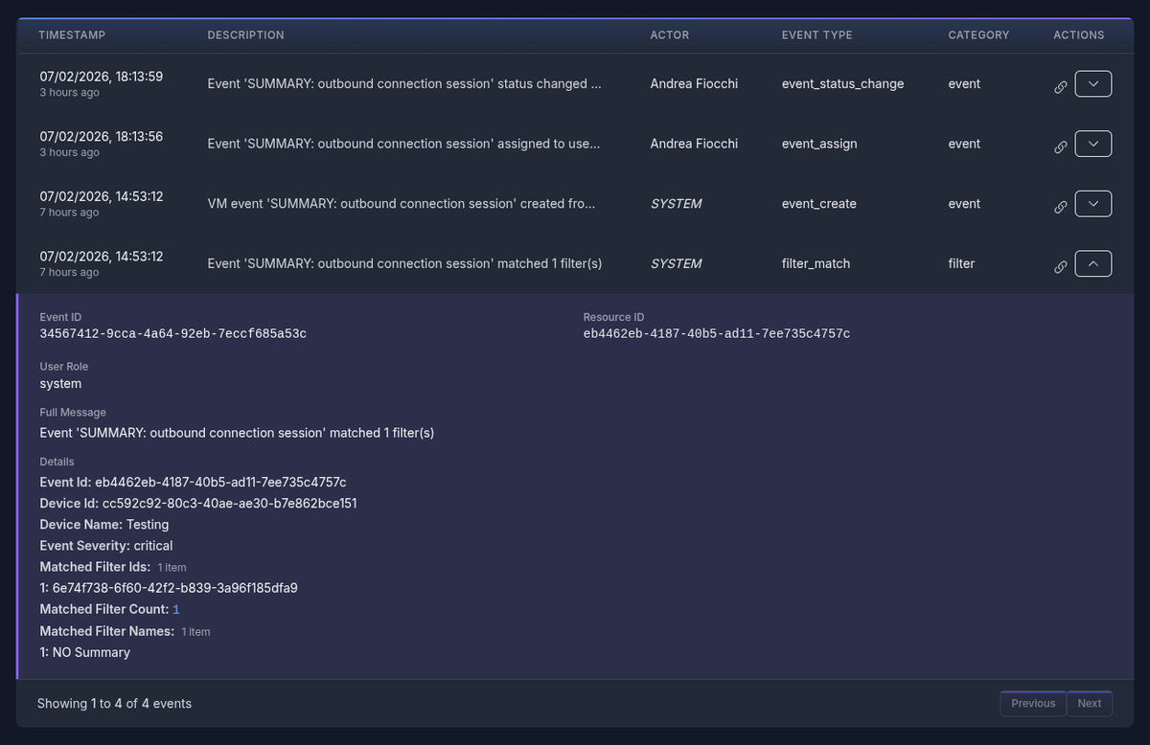Screen dimensions: 1150x745
Task: Click the Category column header
Action: point(978,35)
